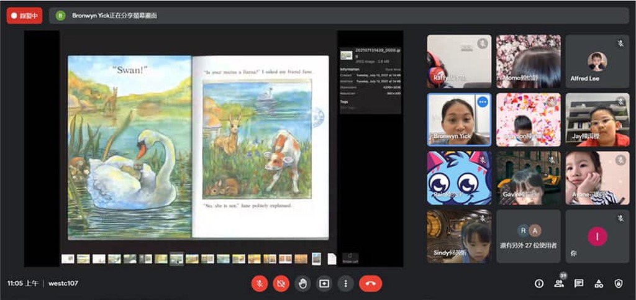Click the Rotate Left button in shared preview

pyautogui.click(x=350, y=258)
